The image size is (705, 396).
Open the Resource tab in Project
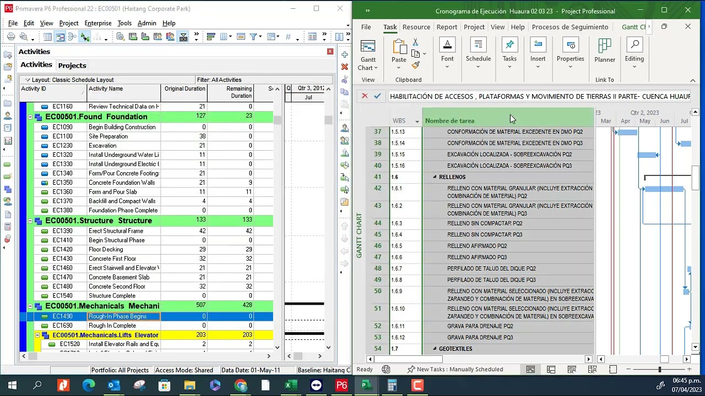(416, 27)
